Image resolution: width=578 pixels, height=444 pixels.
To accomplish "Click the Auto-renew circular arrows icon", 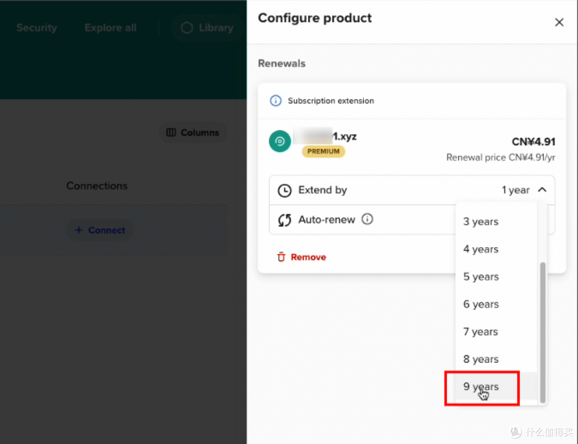I will point(285,220).
